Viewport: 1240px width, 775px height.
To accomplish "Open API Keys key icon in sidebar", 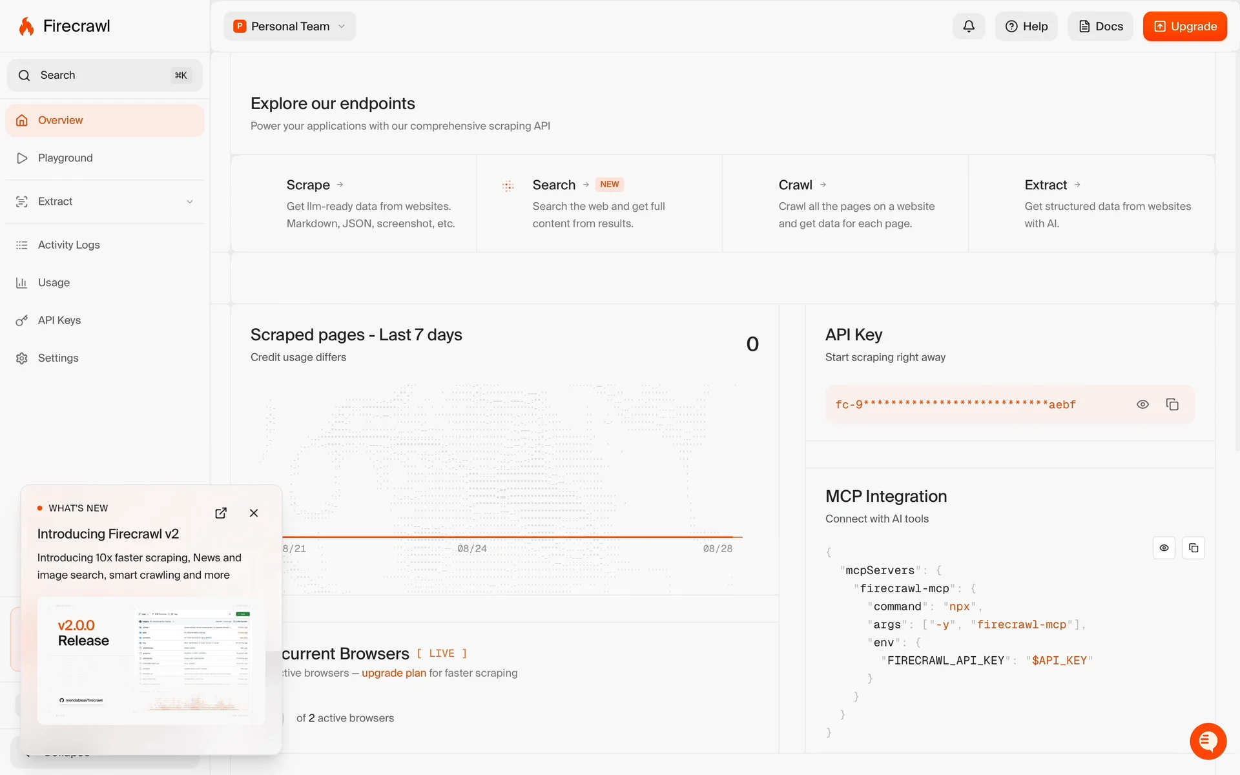I will (x=22, y=320).
